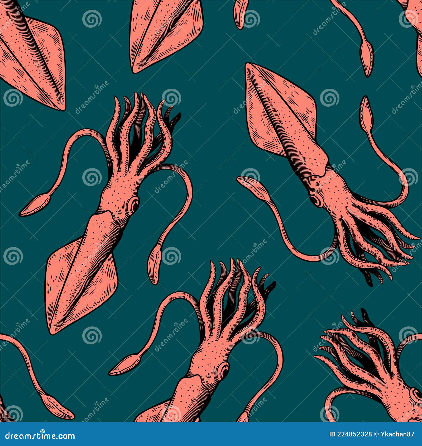Click the large squid with visible eye
The width and height of the screenshot is (422, 446).
pyautogui.click(x=119, y=211)
